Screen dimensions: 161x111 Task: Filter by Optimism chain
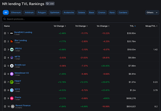point(55,12)
